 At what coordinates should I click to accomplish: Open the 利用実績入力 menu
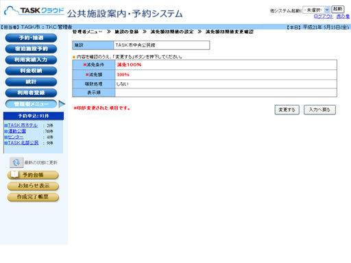(31, 60)
